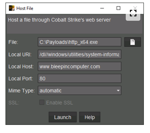
Task: Maximize the Host File dialog
Action: (x=118, y=8)
